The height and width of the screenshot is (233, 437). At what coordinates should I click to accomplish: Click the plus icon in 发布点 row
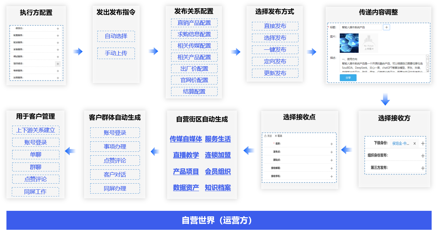pos(331,152)
